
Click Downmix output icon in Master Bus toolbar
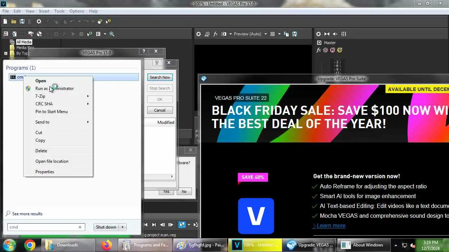(327, 34)
